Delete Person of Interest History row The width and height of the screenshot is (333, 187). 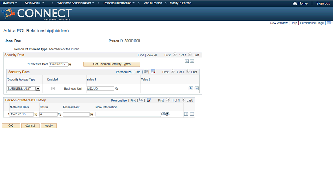point(192,114)
